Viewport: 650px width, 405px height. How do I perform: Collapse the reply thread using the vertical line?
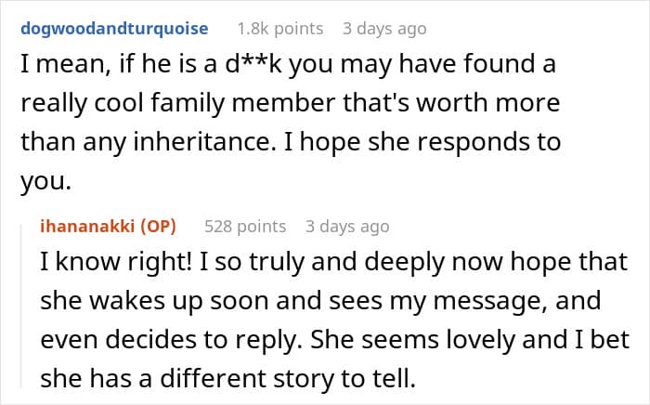[22, 306]
